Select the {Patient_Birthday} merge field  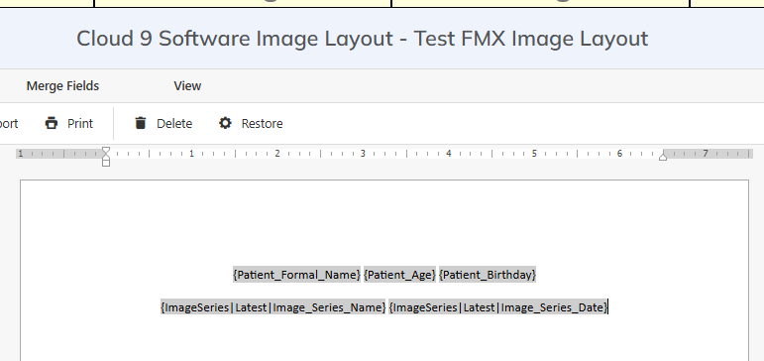click(488, 275)
